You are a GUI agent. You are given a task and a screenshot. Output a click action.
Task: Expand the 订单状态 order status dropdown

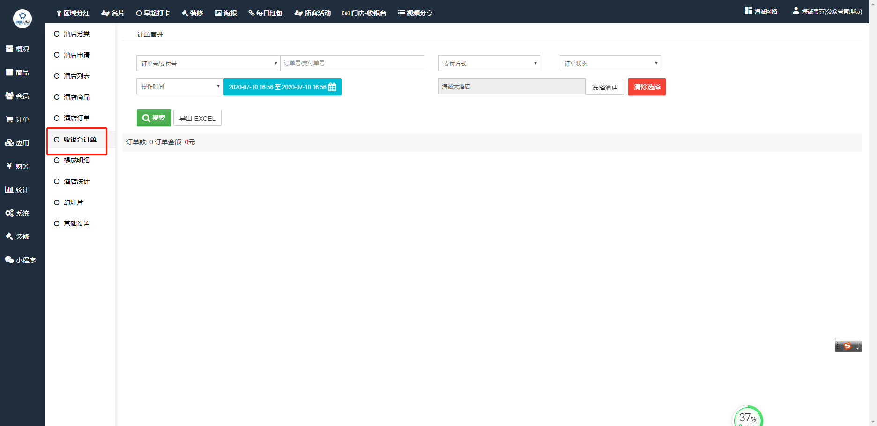coord(610,63)
